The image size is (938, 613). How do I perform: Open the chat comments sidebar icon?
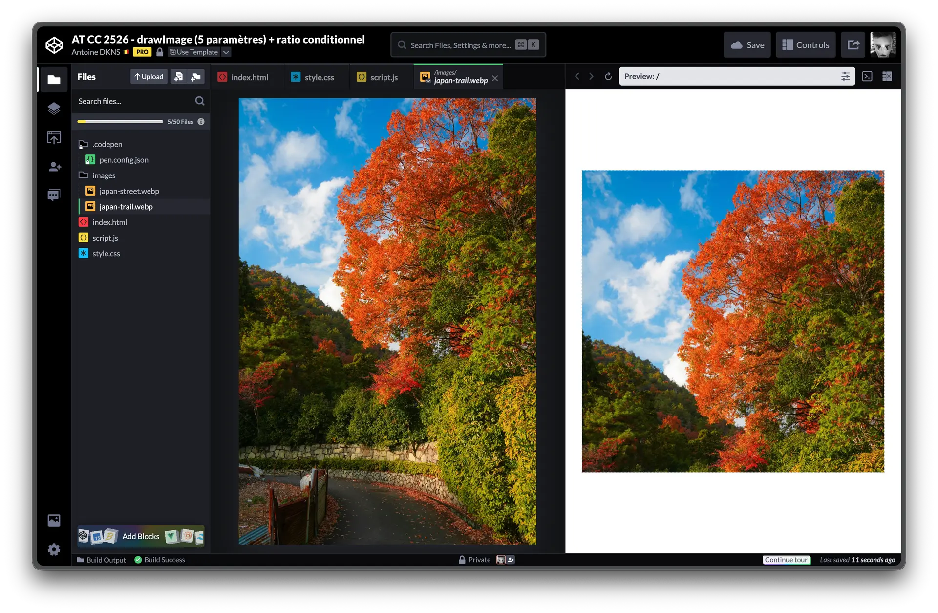pos(54,195)
